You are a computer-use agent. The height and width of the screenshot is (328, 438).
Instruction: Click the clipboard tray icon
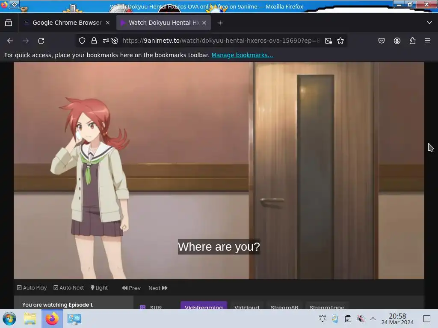pyautogui.click(x=348, y=318)
